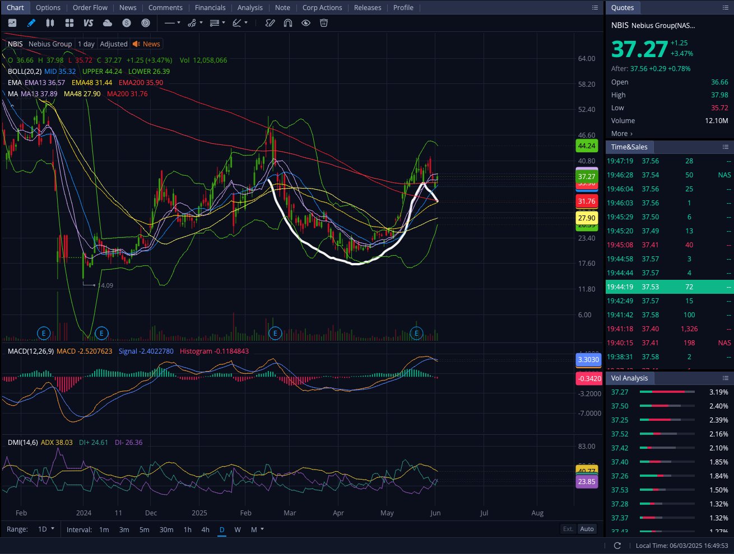Switch to the Order Flow tab
Image resolution: width=734 pixels, height=554 pixels.
pos(90,8)
